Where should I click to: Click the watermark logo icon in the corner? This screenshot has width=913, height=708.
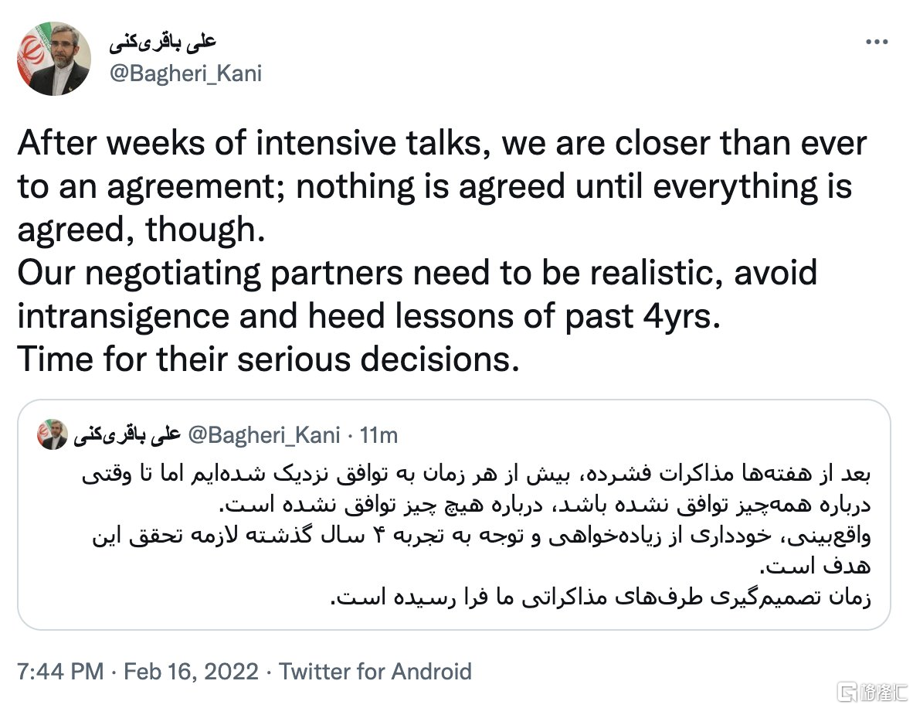847,692
